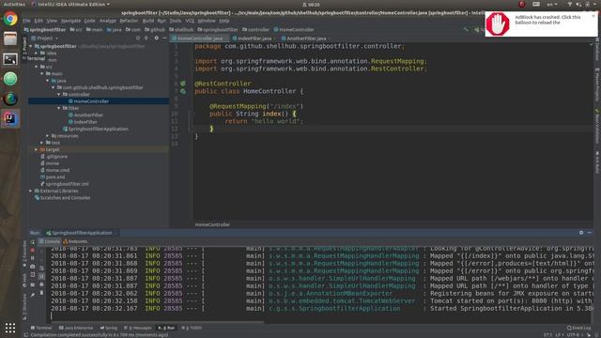Image resolution: width=601 pixels, height=338 pixels.
Task: Toggle tool window bars icon in status bar
Action: click(26, 334)
